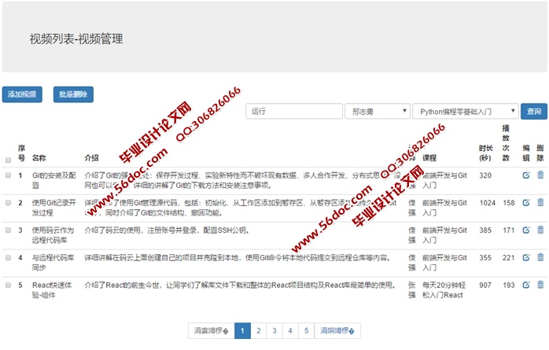Viewport: 549px width, 350px height.
Task: Delete the 与远程代码库同步 video row
Action: 540,256
